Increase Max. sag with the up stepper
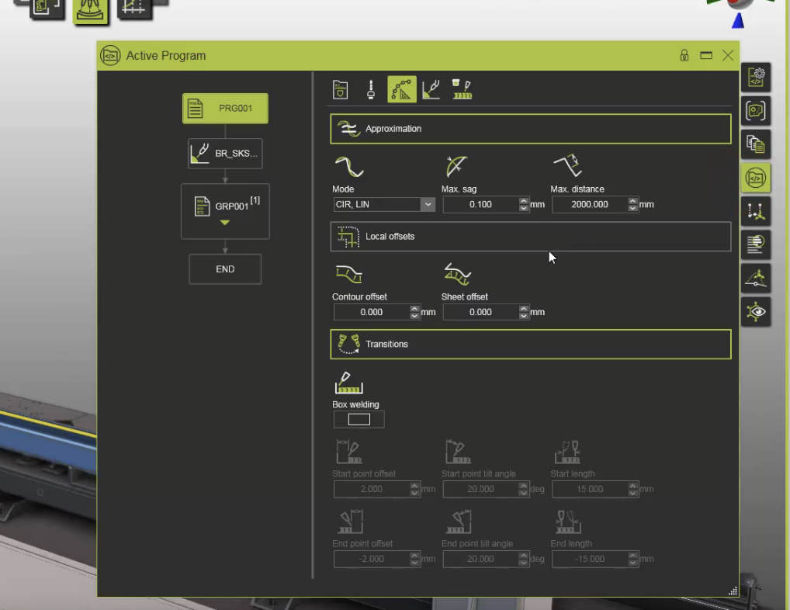790x610 pixels. 523,201
